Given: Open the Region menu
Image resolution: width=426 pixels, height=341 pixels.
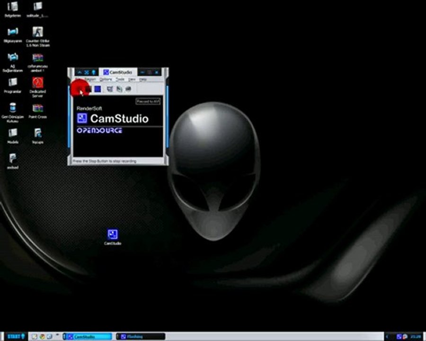Looking at the screenshot, I should click(90, 80).
